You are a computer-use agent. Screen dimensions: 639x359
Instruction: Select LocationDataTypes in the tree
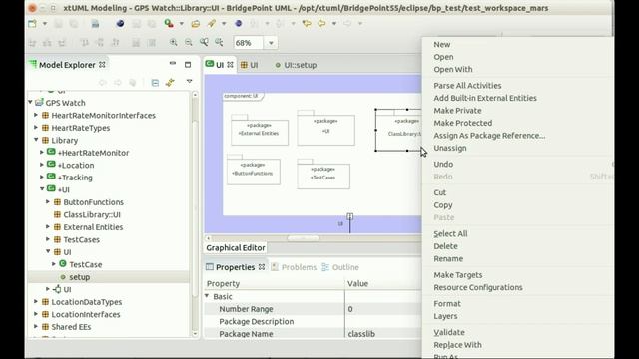[x=87, y=302]
